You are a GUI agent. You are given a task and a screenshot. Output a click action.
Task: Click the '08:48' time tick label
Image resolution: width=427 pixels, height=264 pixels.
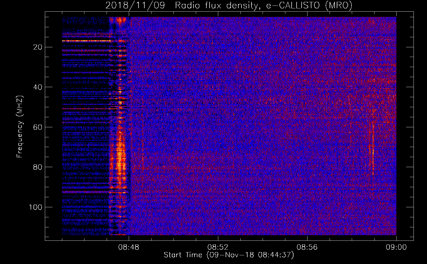129,247
